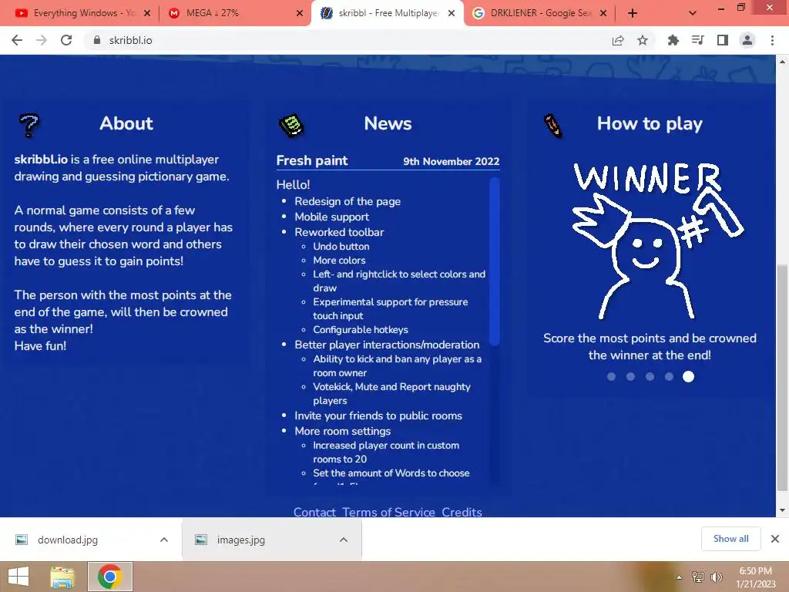Share this page using the share icon
This screenshot has height=592, width=789.
pyautogui.click(x=618, y=40)
